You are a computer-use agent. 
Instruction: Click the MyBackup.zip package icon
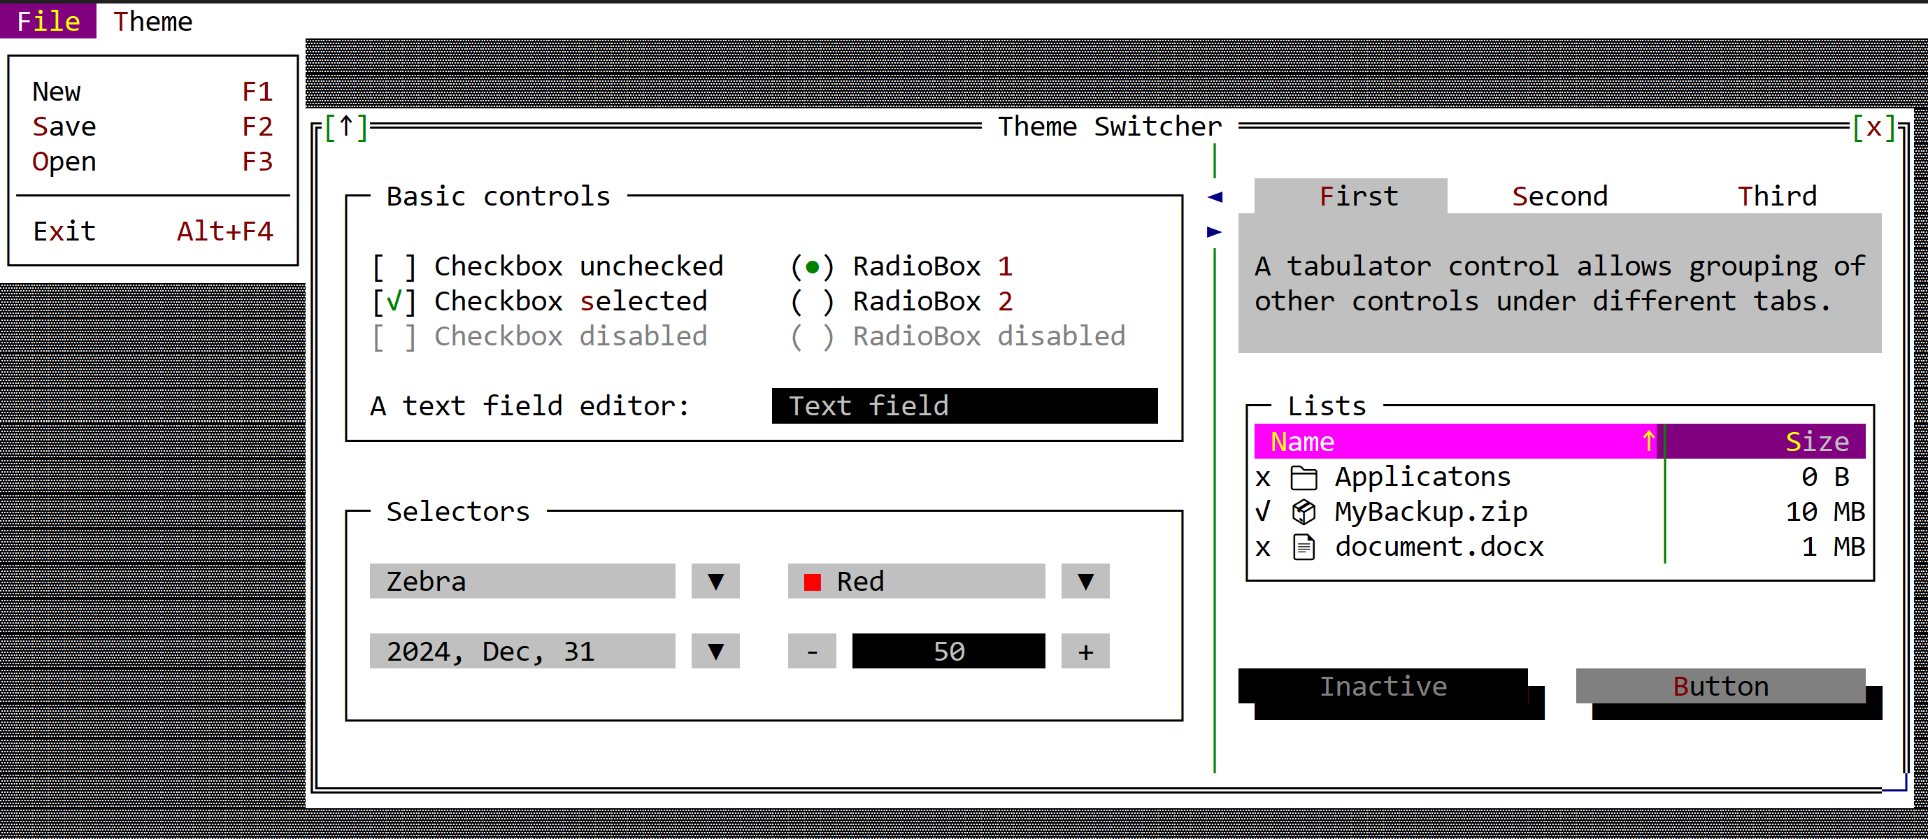coord(1304,512)
